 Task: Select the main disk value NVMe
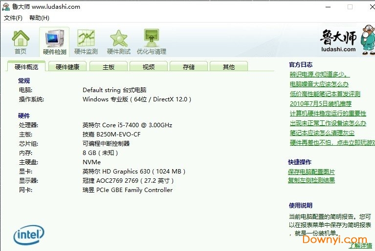tap(91, 162)
